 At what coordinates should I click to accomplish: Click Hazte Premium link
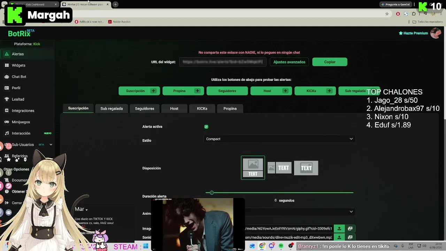click(x=413, y=33)
